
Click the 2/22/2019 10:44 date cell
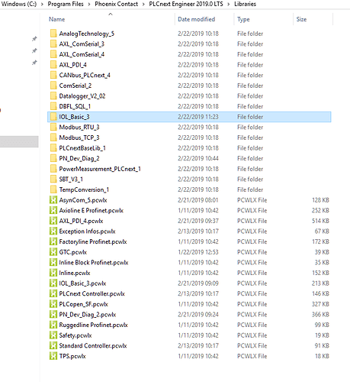[198, 158]
